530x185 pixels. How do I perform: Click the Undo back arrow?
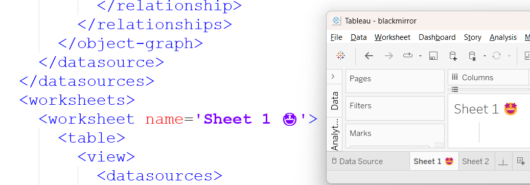369,56
